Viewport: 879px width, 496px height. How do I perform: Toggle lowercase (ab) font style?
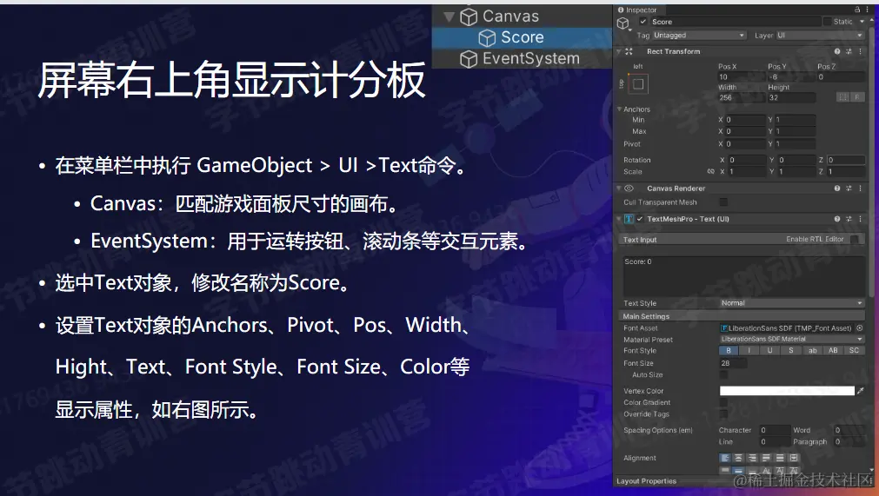(812, 350)
